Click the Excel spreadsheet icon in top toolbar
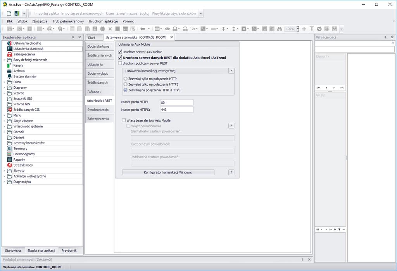397x271 pixels. pyautogui.click(x=17, y=14)
